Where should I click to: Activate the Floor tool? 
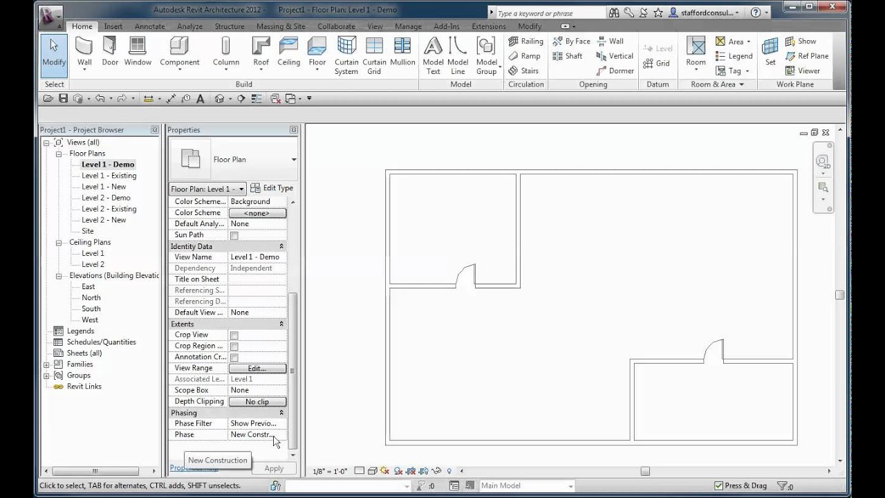(x=317, y=54)
